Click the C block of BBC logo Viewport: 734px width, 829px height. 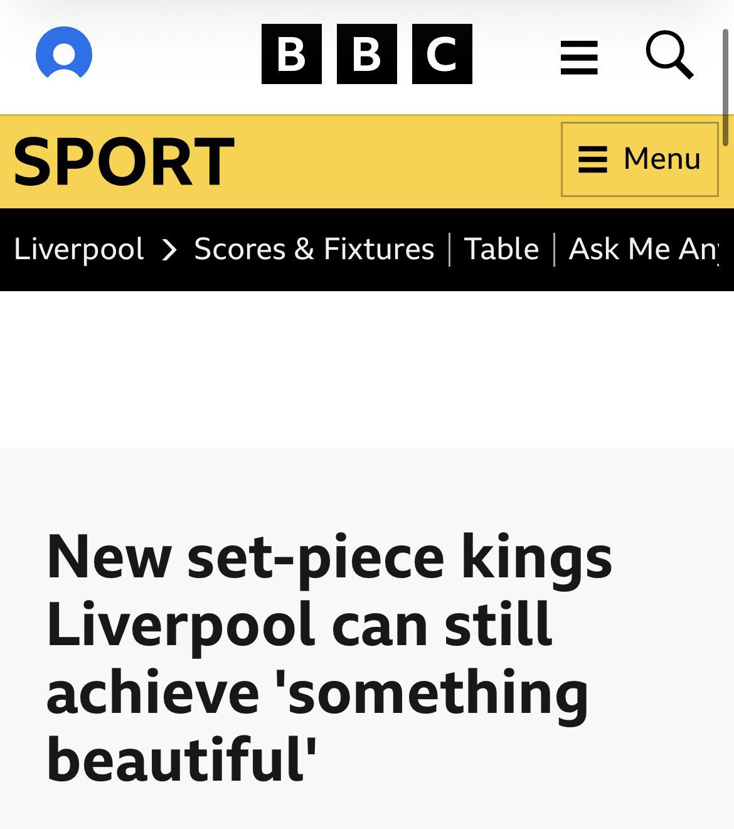pyautogui.click(x=442, y=54)
